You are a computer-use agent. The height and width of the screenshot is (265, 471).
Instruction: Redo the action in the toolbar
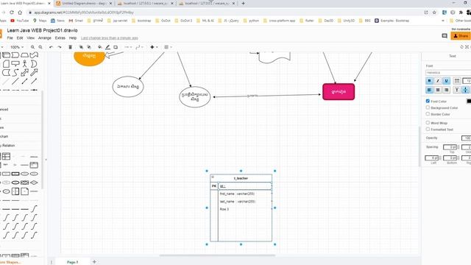(x=59, y=47)
